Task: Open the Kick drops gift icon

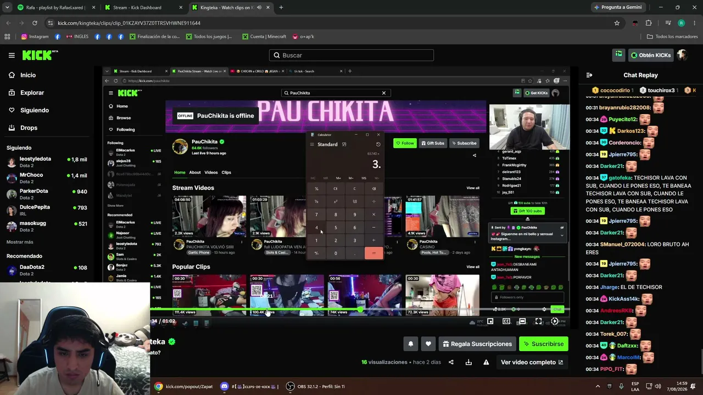Action: [619, 55]
